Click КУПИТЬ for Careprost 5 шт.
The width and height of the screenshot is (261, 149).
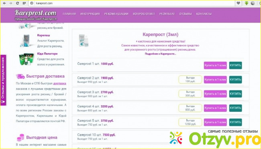tap(235, 122)
